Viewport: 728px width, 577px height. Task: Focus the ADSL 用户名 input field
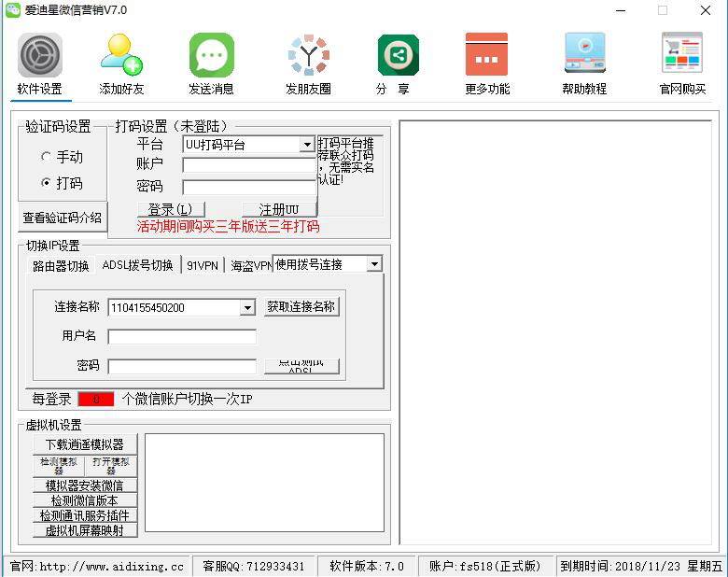pyautogui.click(x=182, y=336)
